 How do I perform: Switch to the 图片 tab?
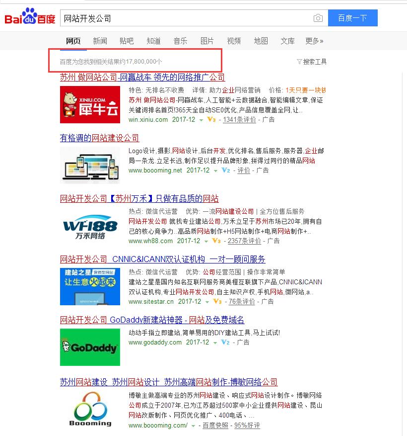point(207,41)
